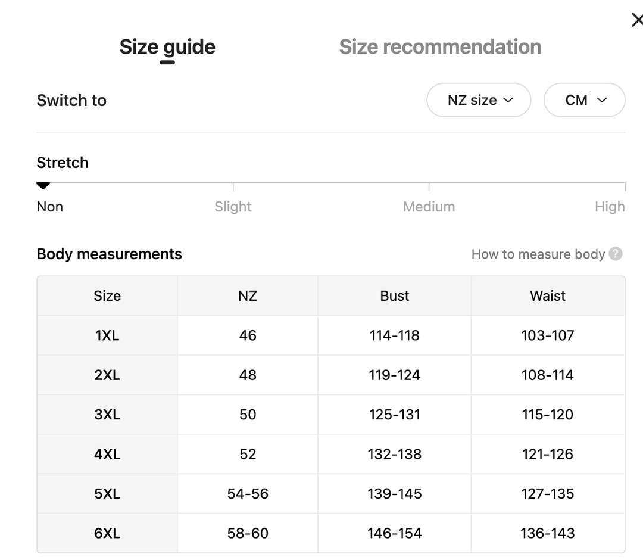This screenshot has height=560, width=643.
Task: Select the Size guide tab
Action: 167,47
